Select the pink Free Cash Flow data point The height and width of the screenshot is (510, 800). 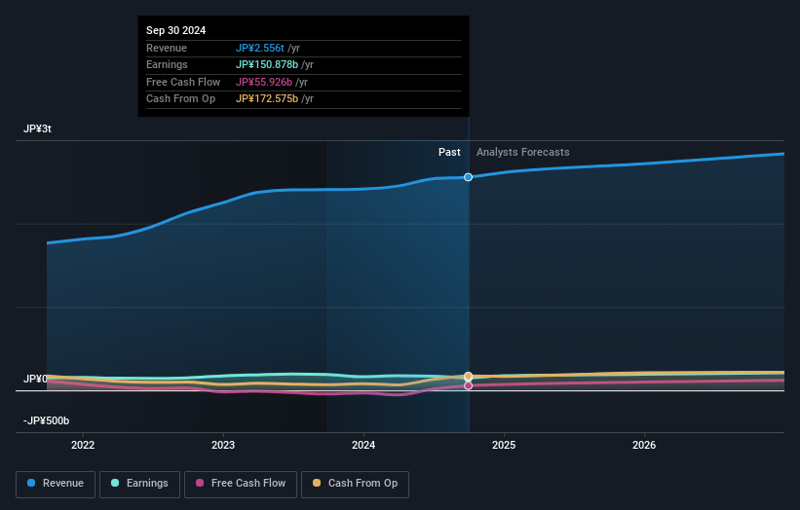pos(468,386)
